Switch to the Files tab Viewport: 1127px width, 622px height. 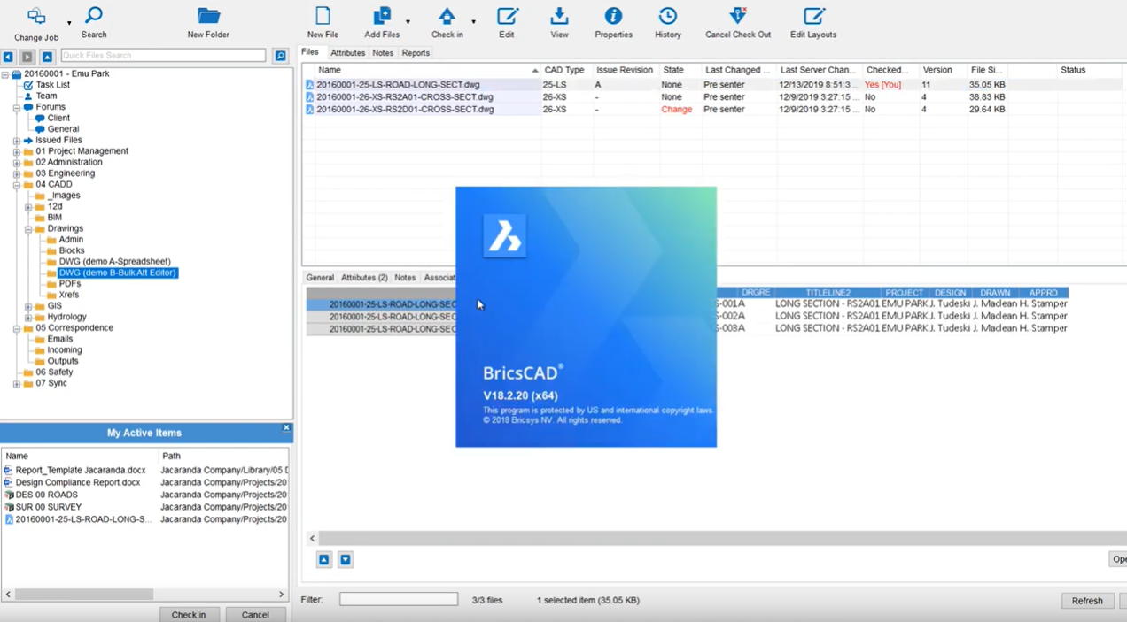(310, 52)
